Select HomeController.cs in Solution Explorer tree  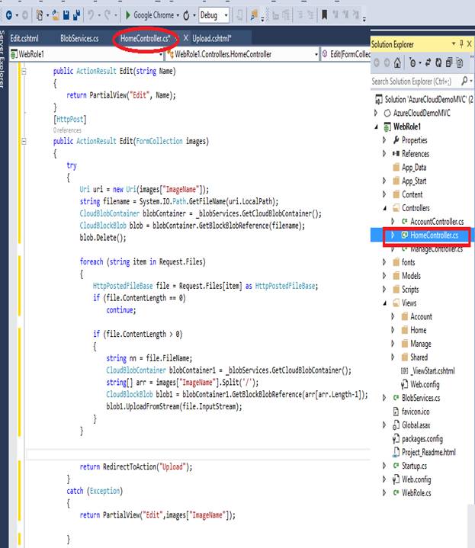pyautogui.click(x=429, y=236)
